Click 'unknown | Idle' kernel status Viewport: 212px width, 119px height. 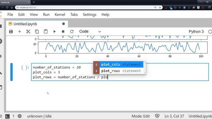[39, 116]
